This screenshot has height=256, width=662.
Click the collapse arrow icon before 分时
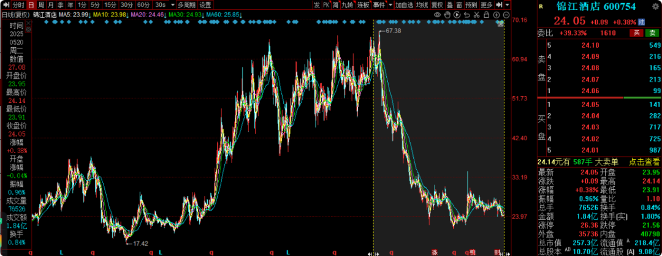tap(6, 5)
